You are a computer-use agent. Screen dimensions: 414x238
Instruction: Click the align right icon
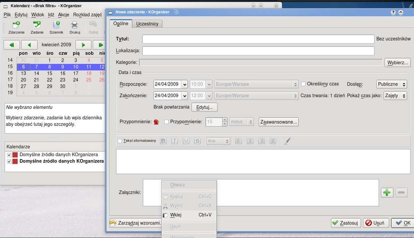262,141
